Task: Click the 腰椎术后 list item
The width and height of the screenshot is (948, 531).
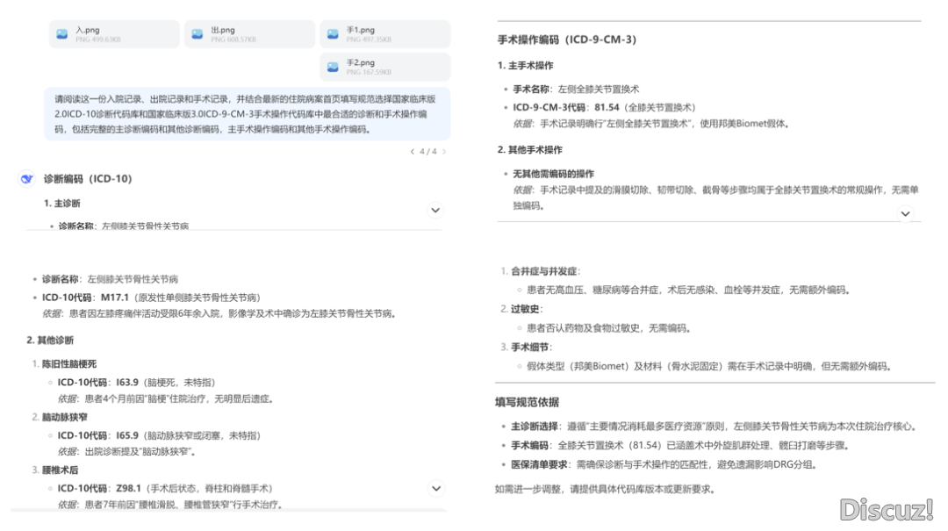Action: pos(60,470)
